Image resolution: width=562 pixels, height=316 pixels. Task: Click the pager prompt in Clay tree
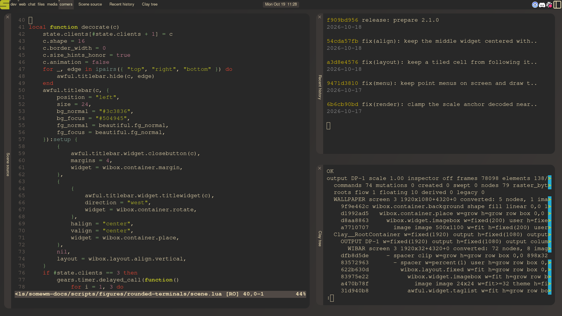point(330,298)
